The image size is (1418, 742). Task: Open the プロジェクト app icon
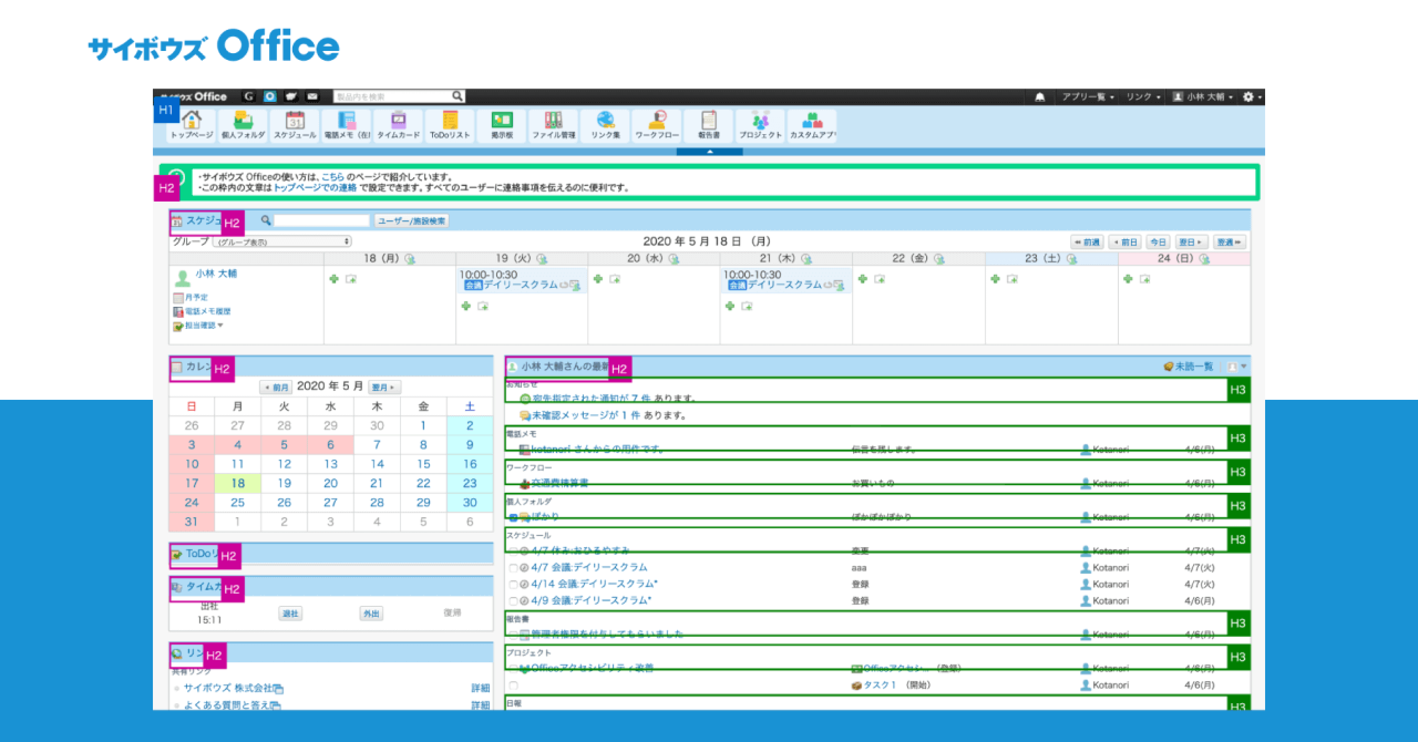tap(761, 125)
